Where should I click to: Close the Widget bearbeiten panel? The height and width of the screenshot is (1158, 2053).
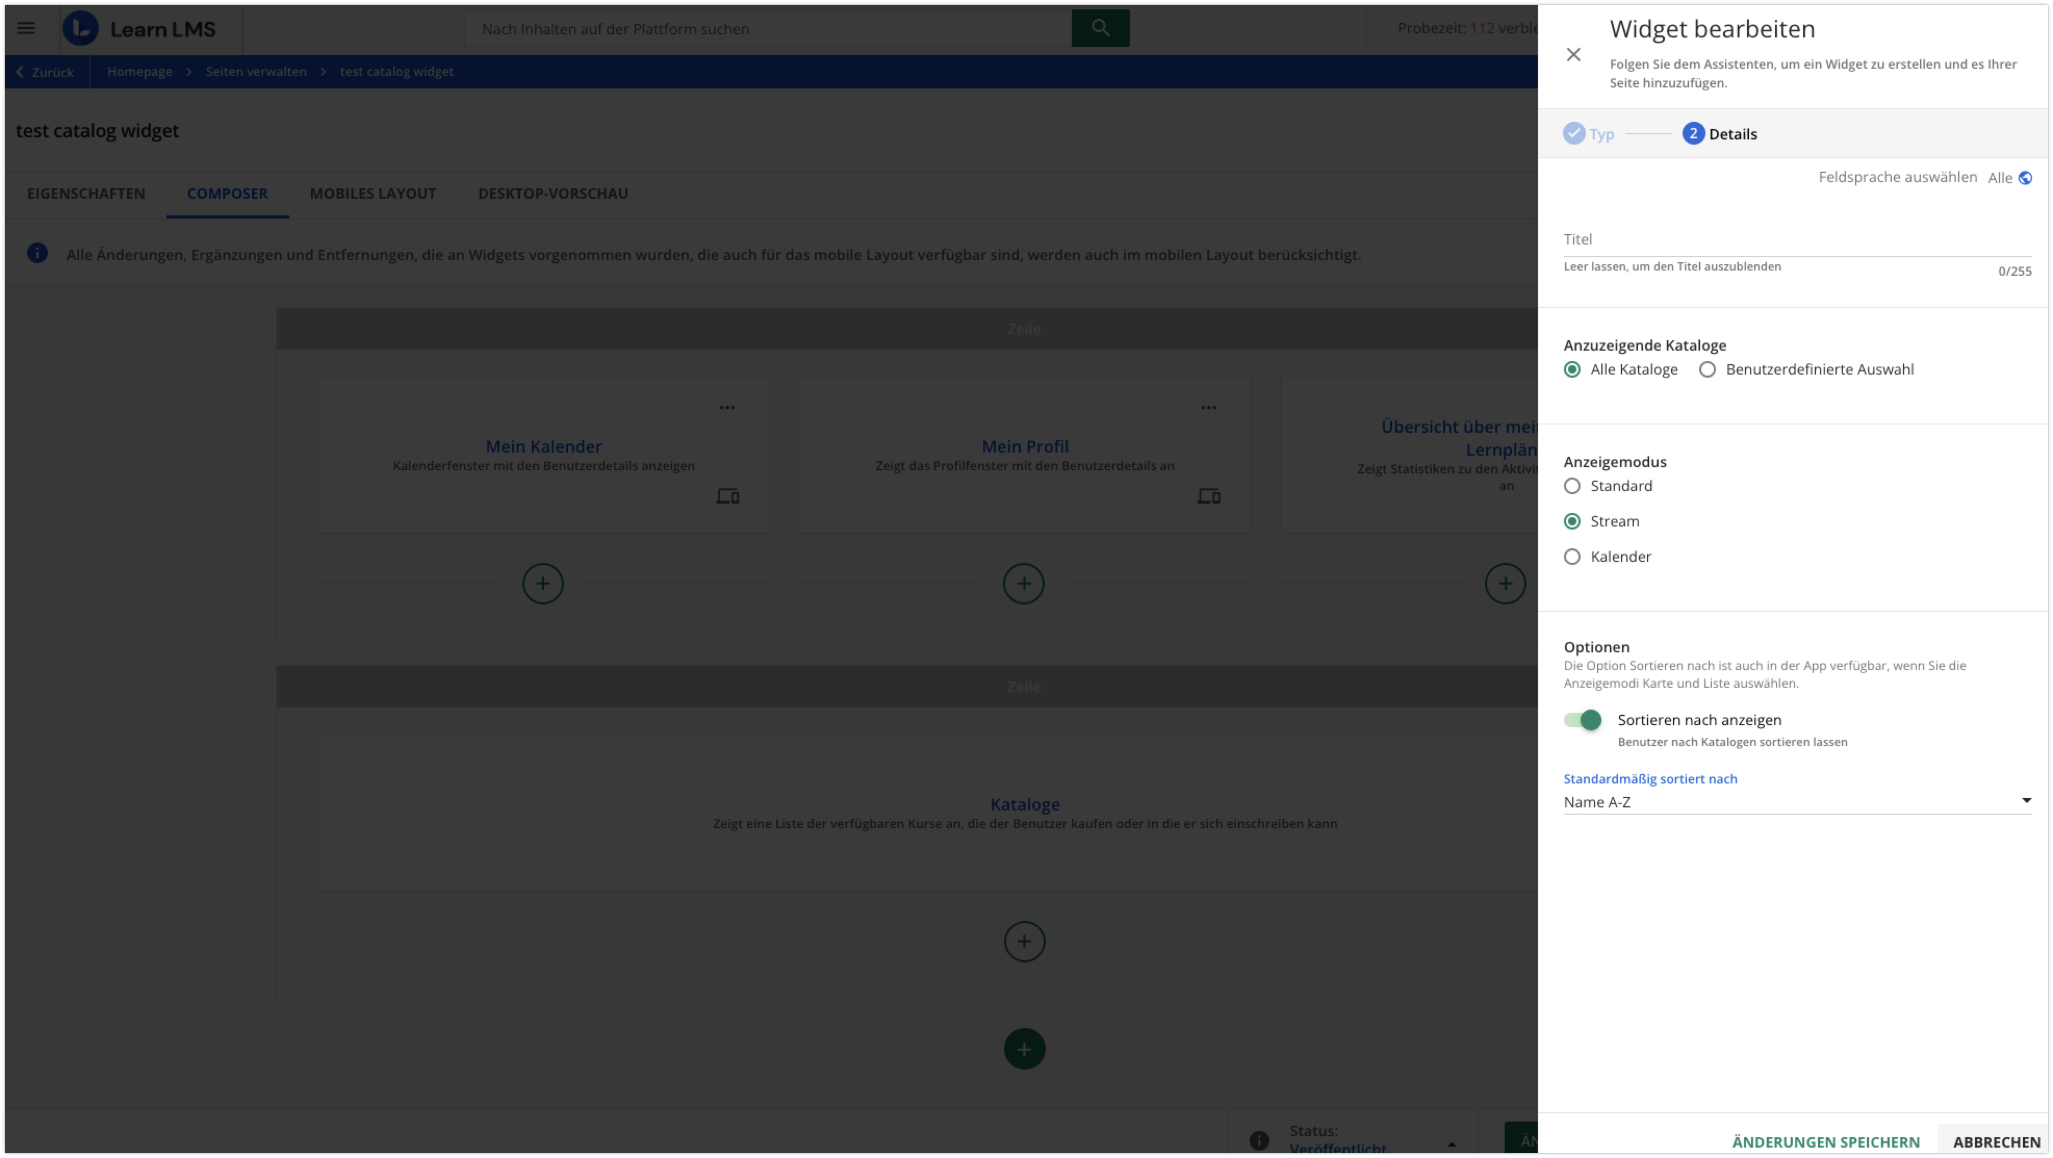[1573, 54]
